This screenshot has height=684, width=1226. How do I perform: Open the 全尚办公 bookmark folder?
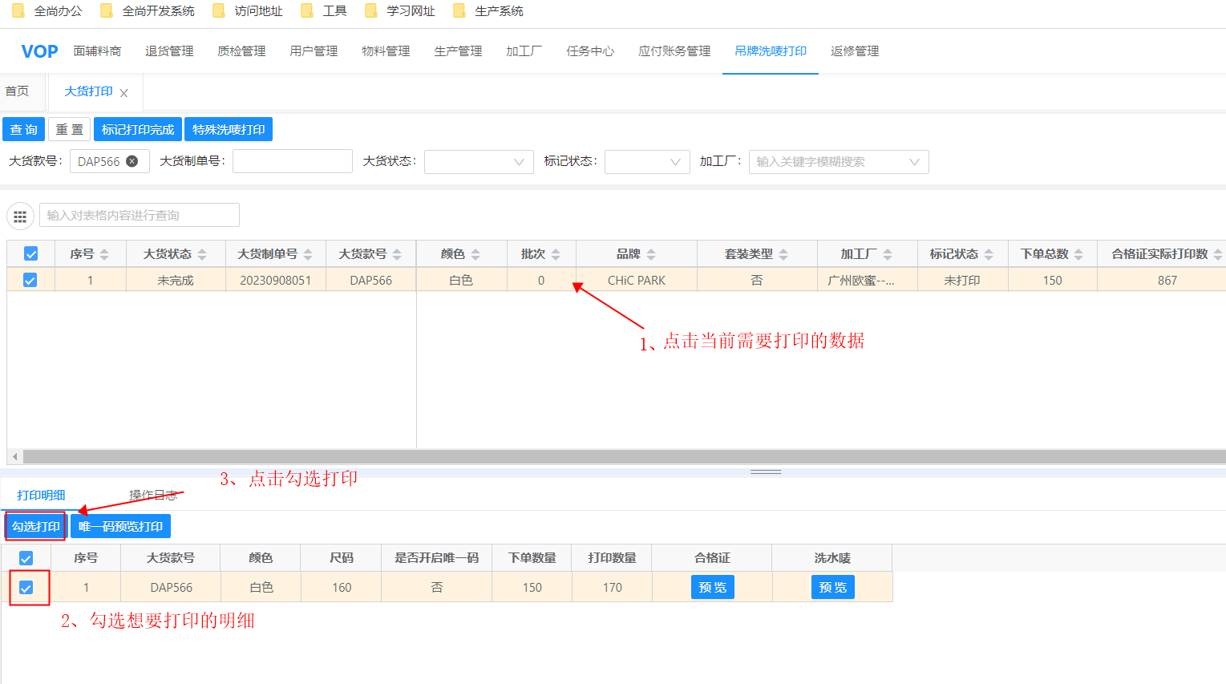(48, 11)
